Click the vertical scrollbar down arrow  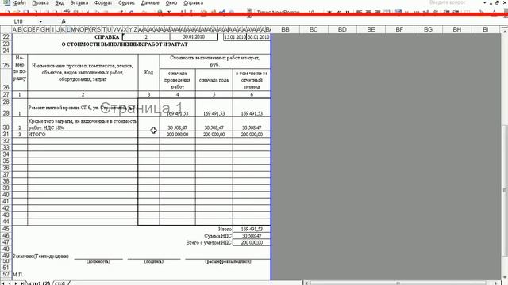tap(505, 277)
